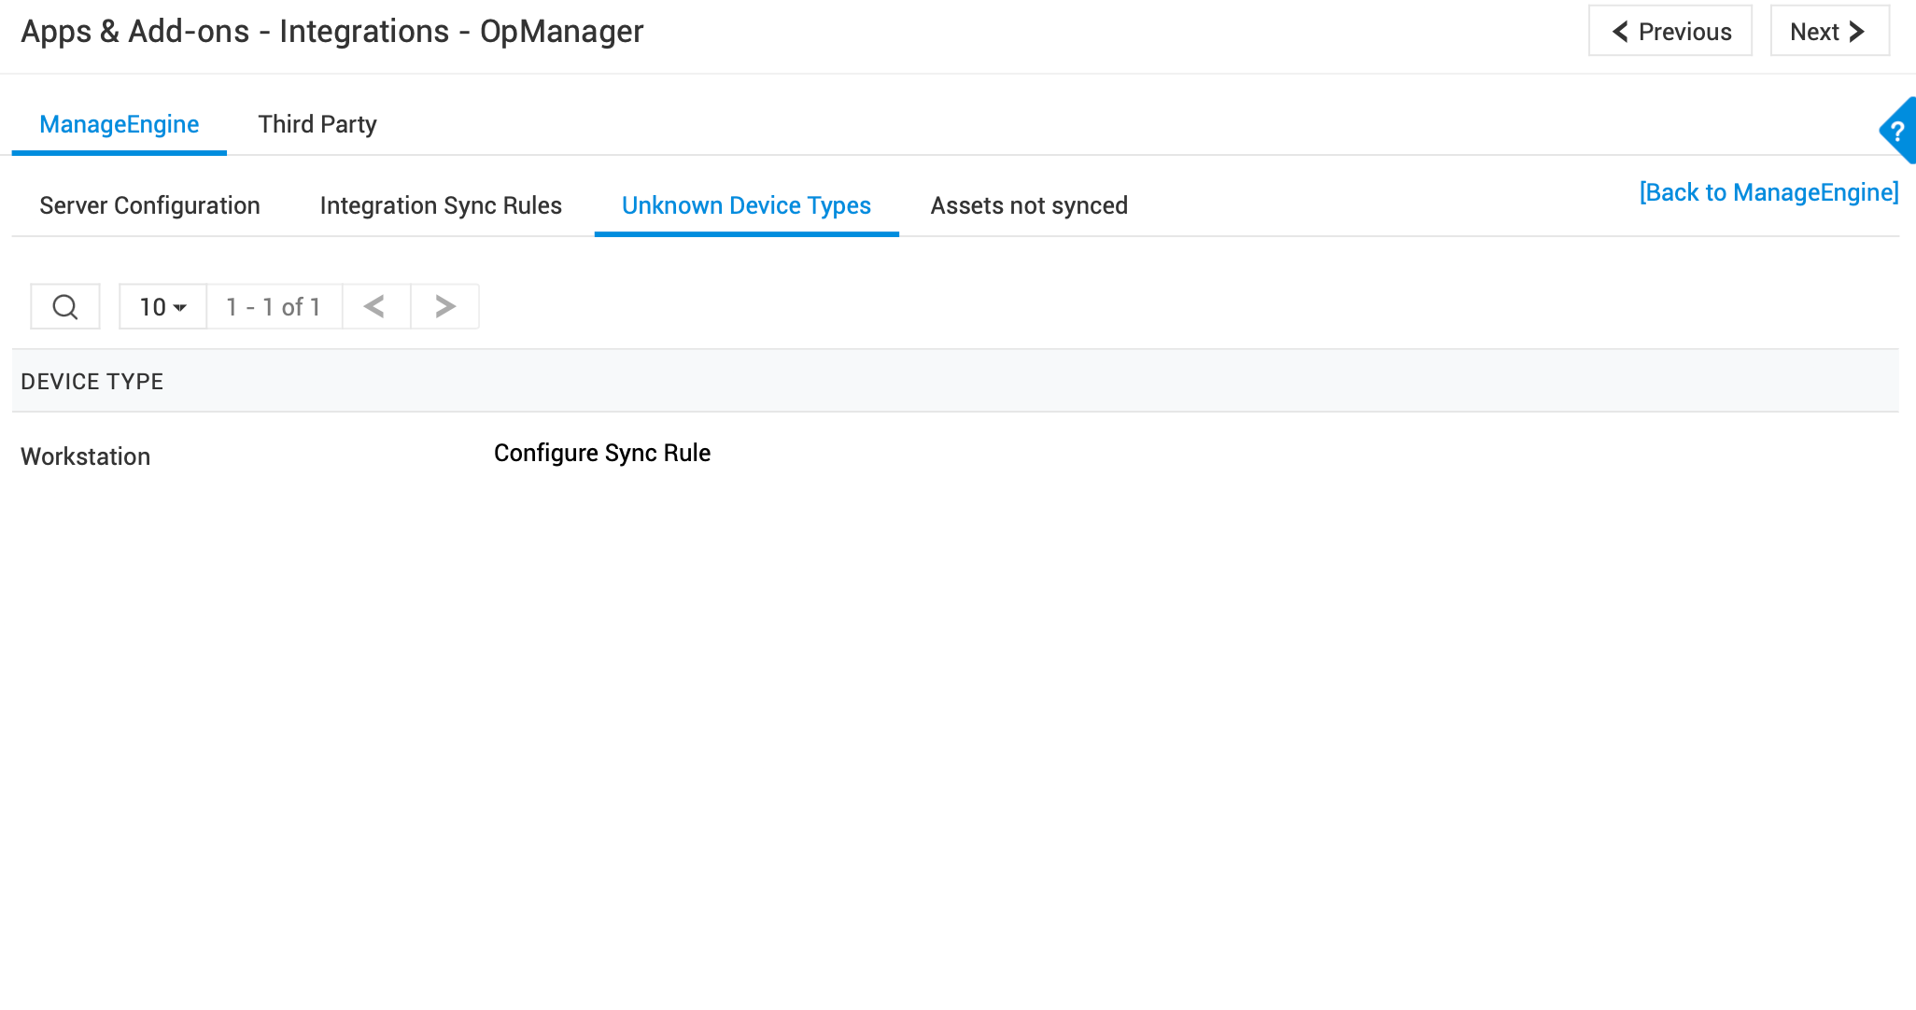Click the 1 - 1 of 1 page range

[x=274, y=306]
